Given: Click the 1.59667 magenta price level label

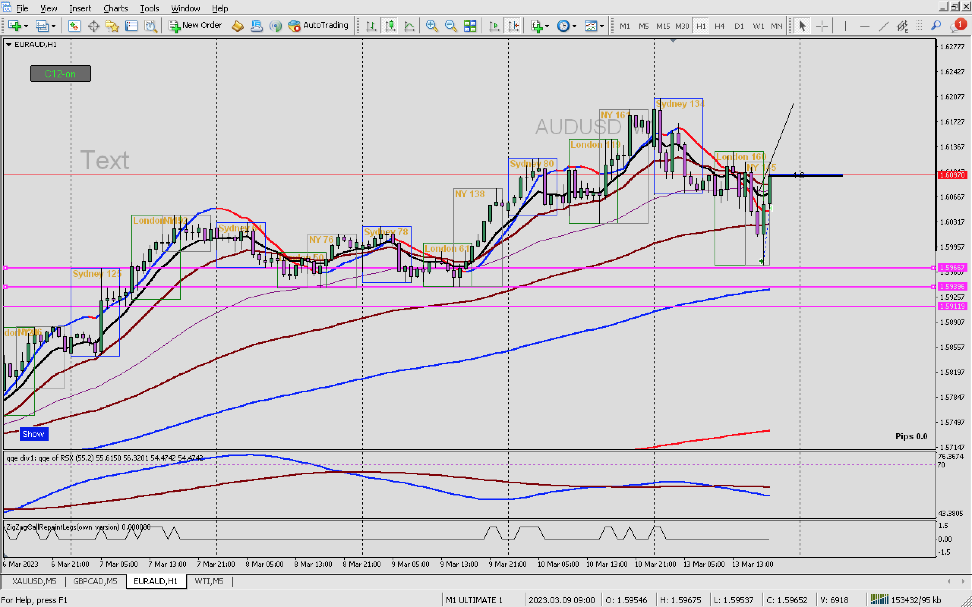Looking at the screenshot, I should [952, 267].
